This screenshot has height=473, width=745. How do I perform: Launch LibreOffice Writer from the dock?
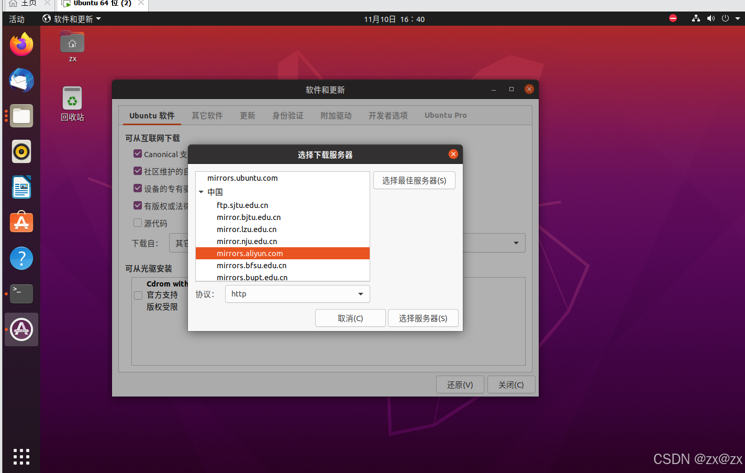21,187
